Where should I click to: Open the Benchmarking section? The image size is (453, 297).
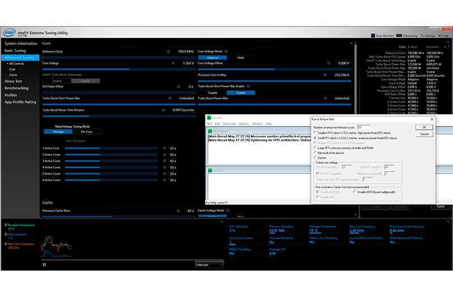coord(16,88)
